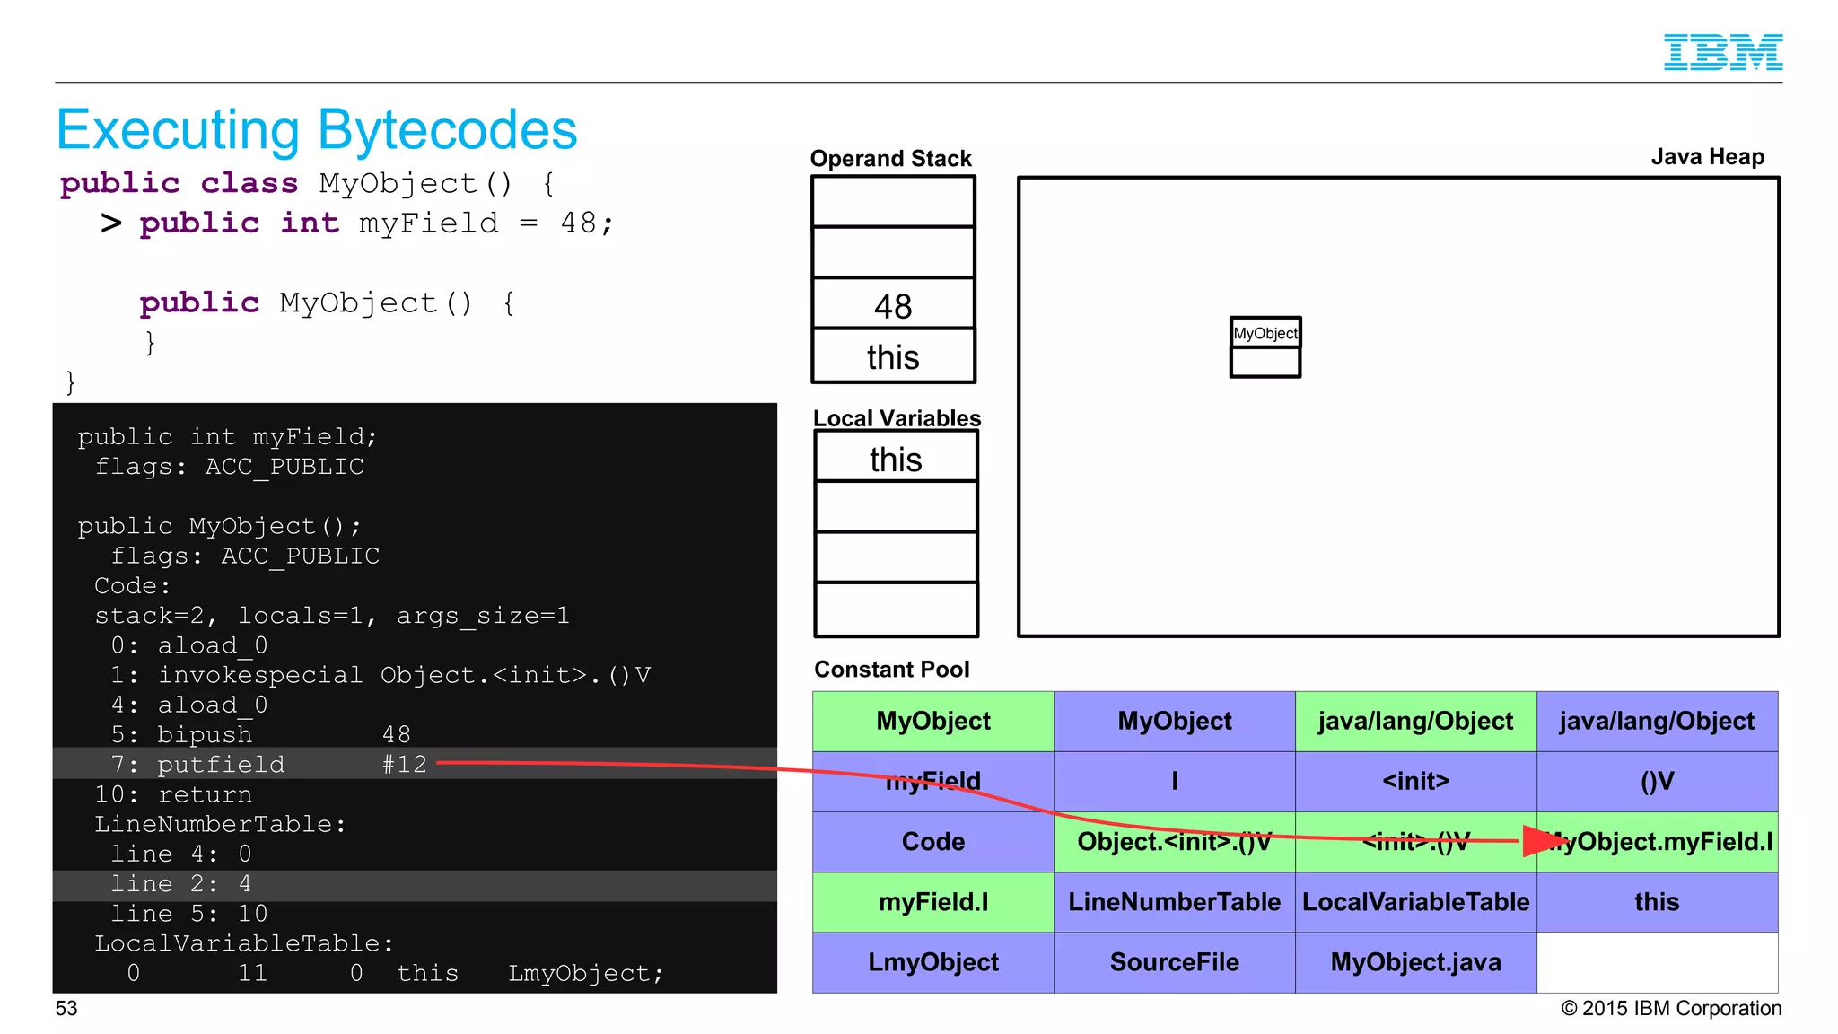Viewport: 1838px width, 1034px height.
Task: Click the 'public MyObject() {' constructor source line
Action: [x=328, y=302]
